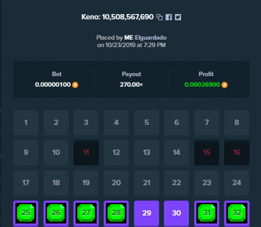This screenshot has width=261, height=227.
Task: Click the Keno bet ID 10,508,567,690
Action: click(x=128, y=17)
